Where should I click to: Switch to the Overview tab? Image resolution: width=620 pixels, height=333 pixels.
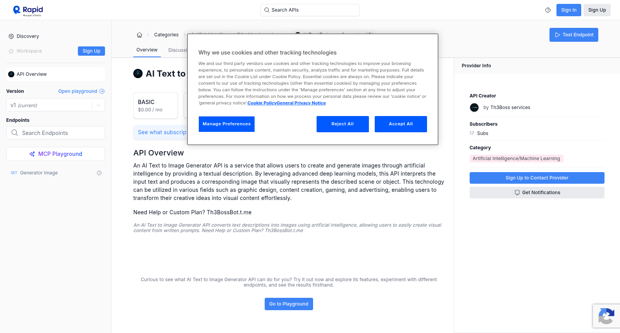click(x=147, y=50)
